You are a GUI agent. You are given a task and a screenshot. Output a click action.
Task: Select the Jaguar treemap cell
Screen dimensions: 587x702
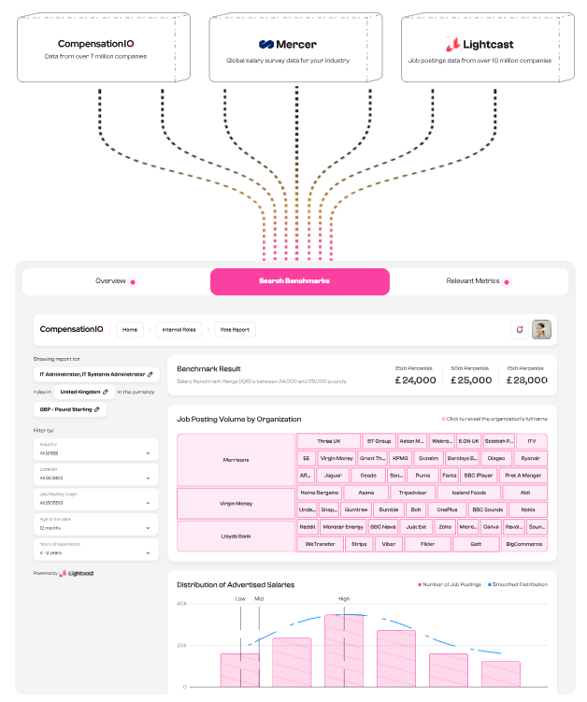click(x=333, y=476)
